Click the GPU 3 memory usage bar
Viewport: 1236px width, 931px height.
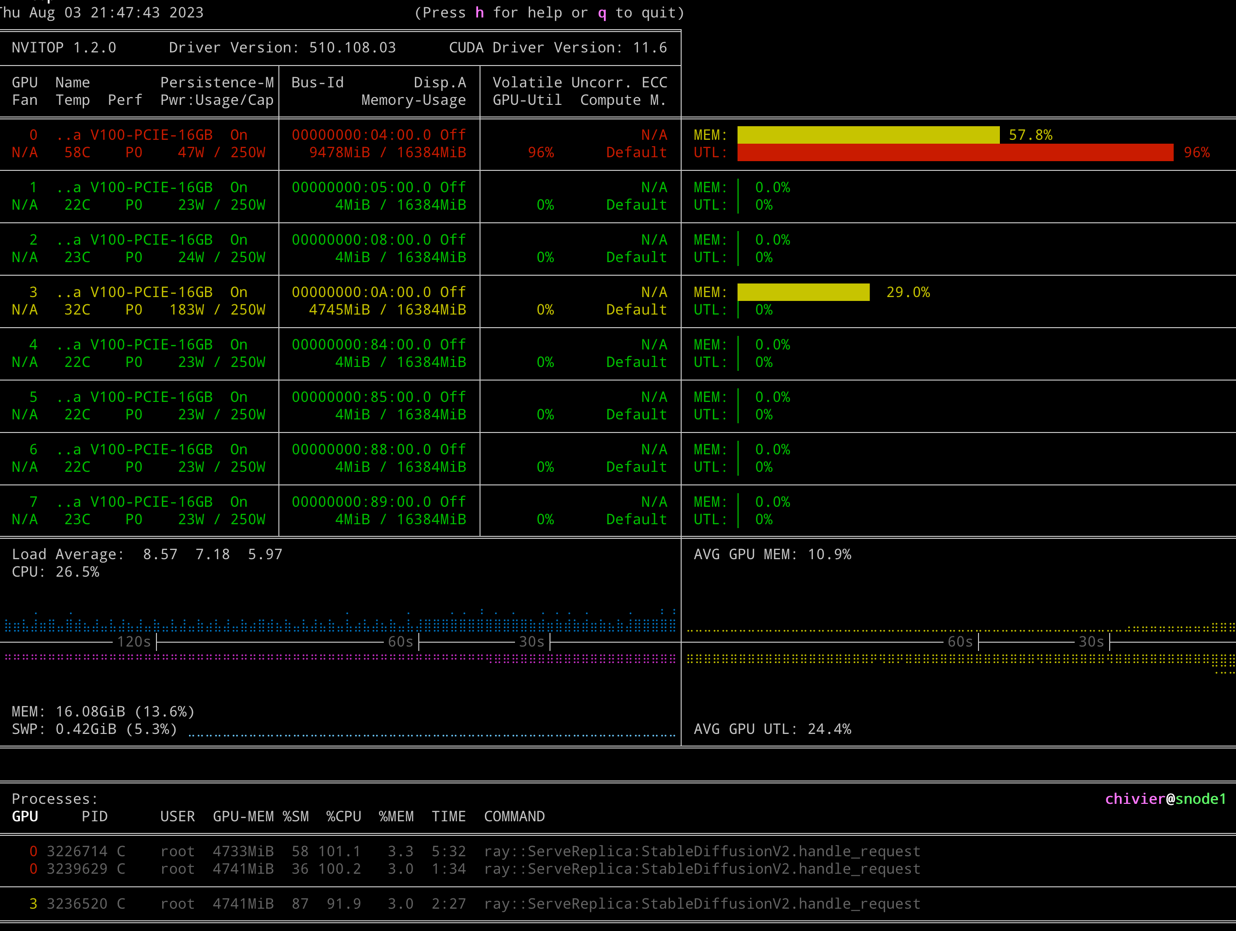(x=804, y=292)
